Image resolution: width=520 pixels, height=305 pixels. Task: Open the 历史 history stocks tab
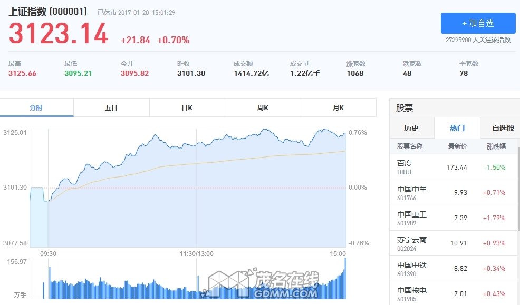411,128
